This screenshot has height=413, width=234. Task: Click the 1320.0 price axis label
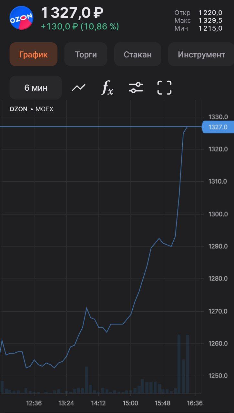click(x=218, y=149)
